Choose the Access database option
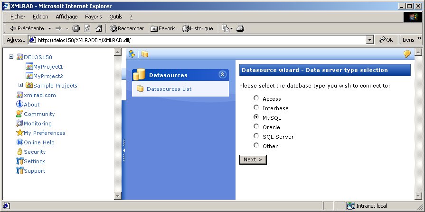The width and height of the screenshot is (425, 212). [256, 98]
